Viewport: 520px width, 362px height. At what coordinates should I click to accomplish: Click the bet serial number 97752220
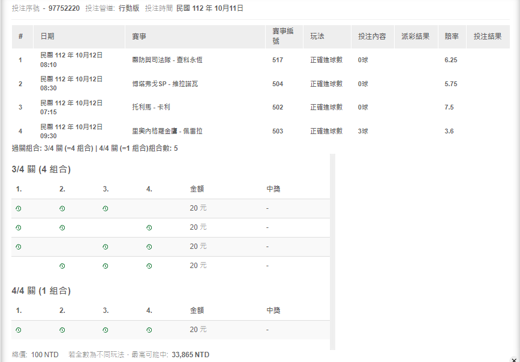(64, 8)
